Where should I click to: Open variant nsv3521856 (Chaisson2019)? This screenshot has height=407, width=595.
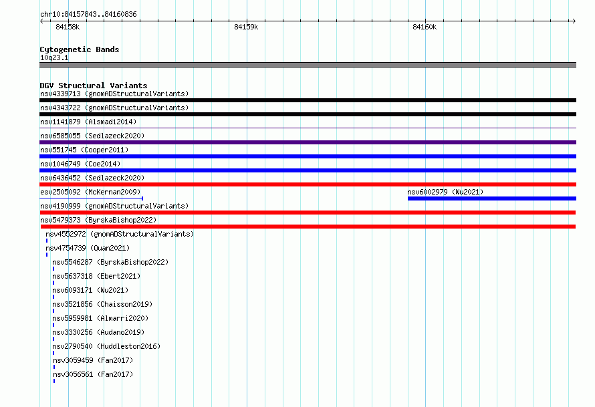point(102,304)
